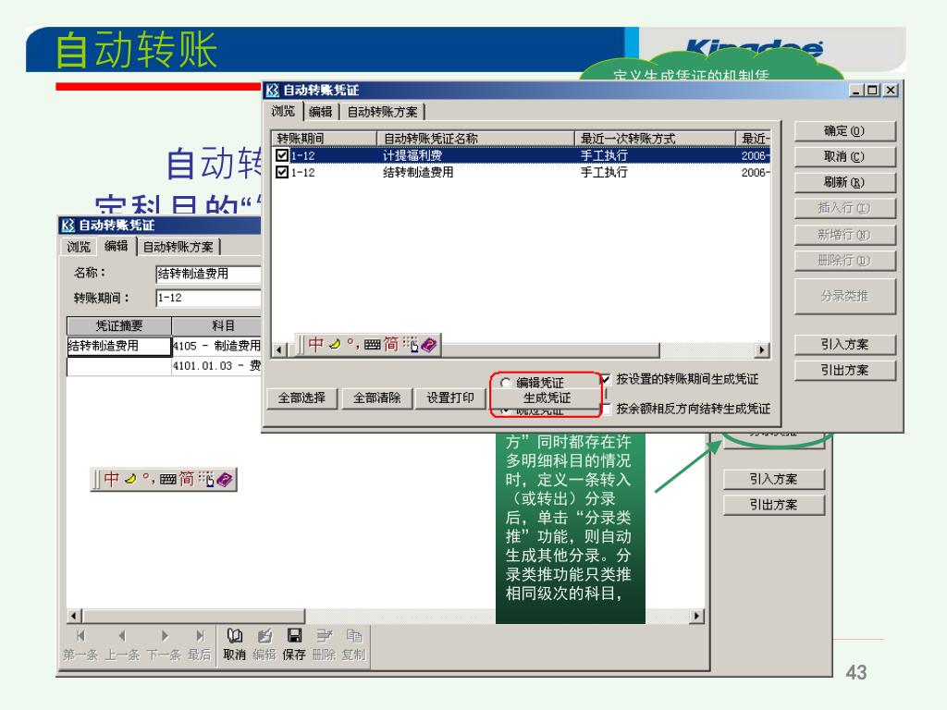Click Kingdee K icon in front window title bar
This screenshot has width=947, height=710.
[x=273, y=91]
